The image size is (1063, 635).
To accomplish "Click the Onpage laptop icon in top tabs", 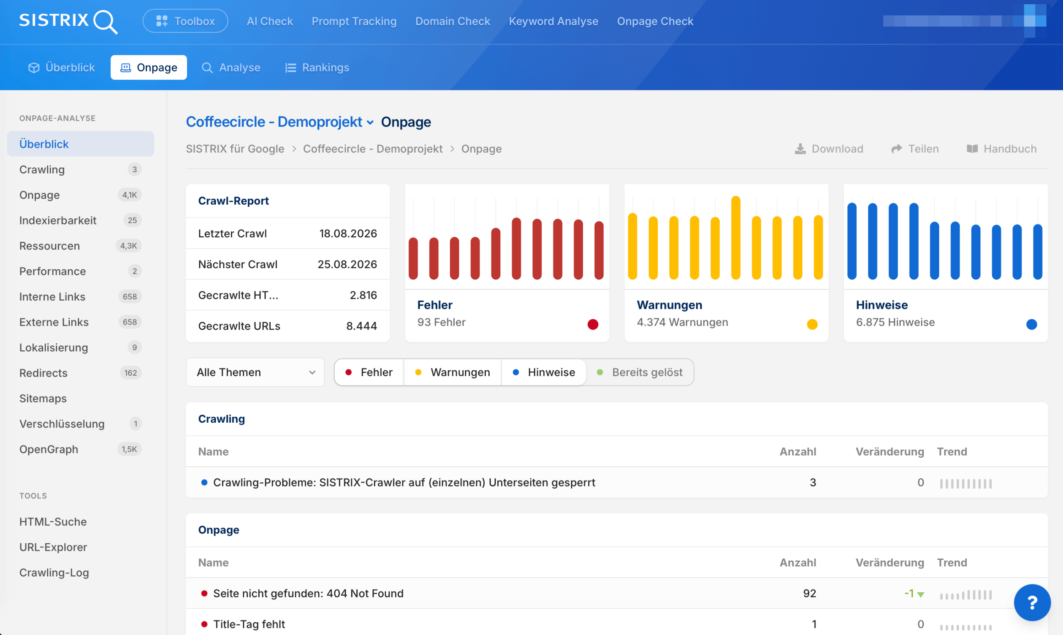I will point(125,68).
